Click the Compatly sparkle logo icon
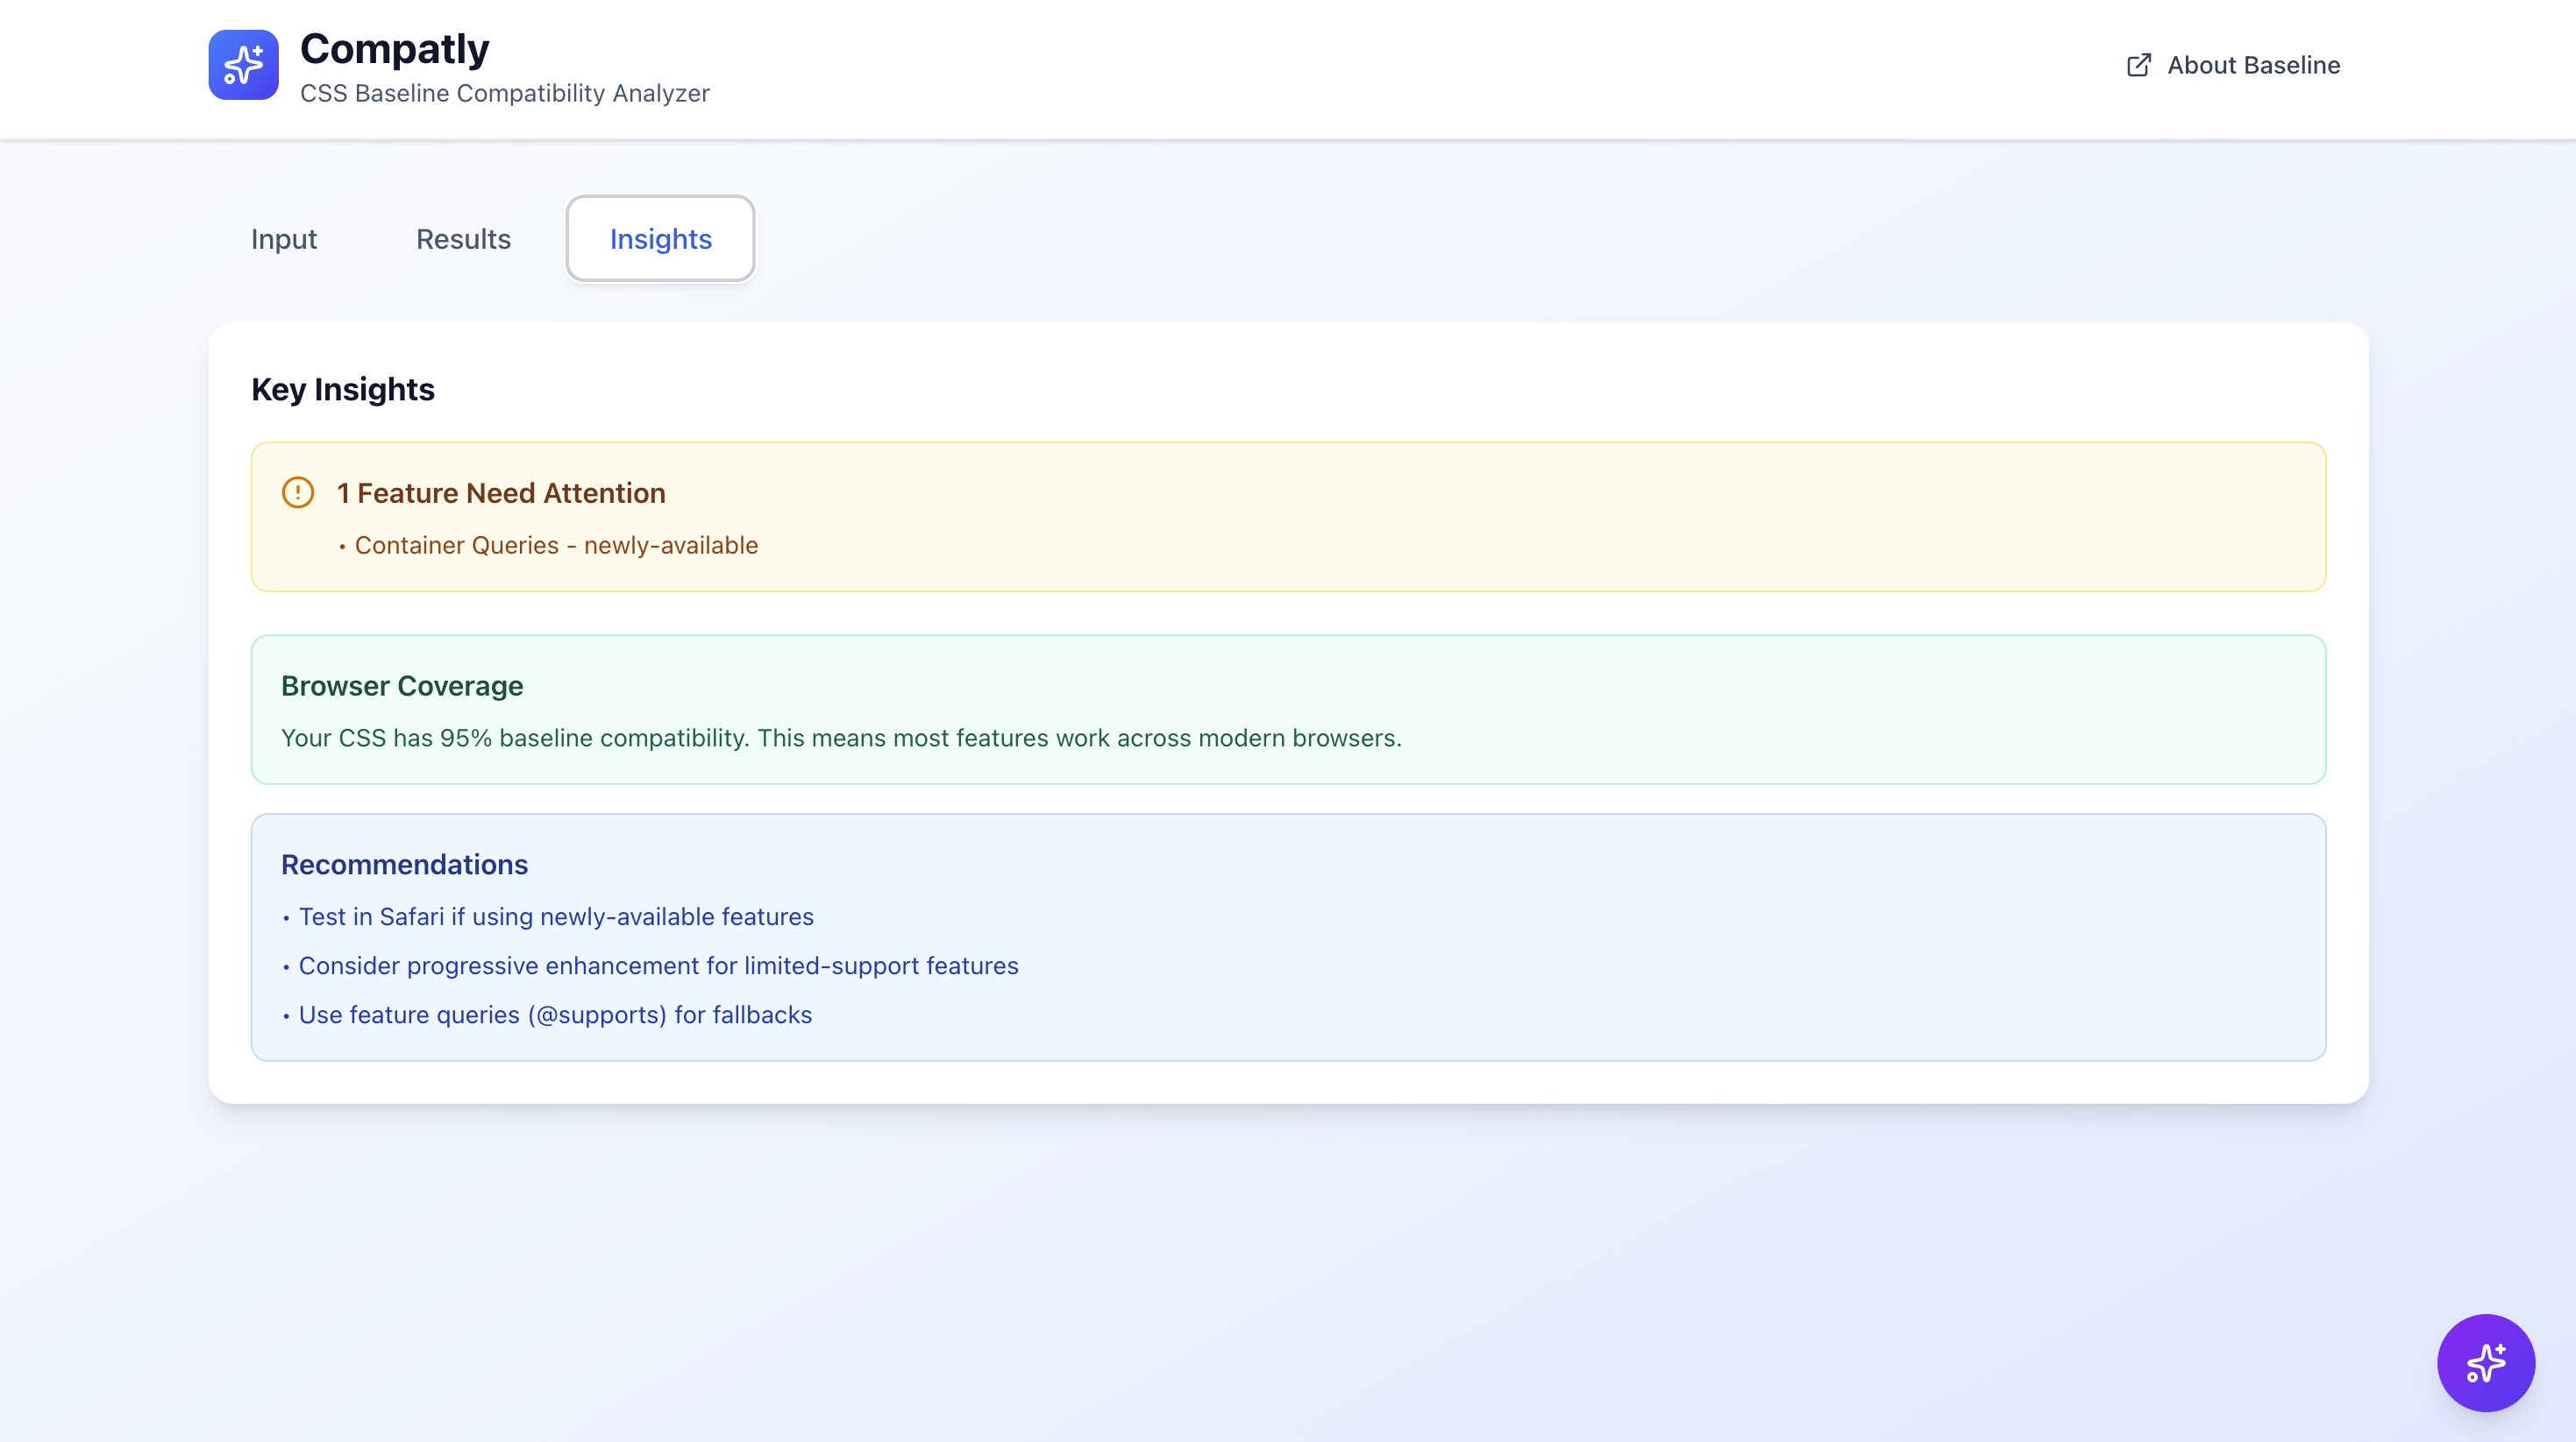The width and height of the screenshot is (2576, 1442). pyautogui.click(x=243, y=65)
